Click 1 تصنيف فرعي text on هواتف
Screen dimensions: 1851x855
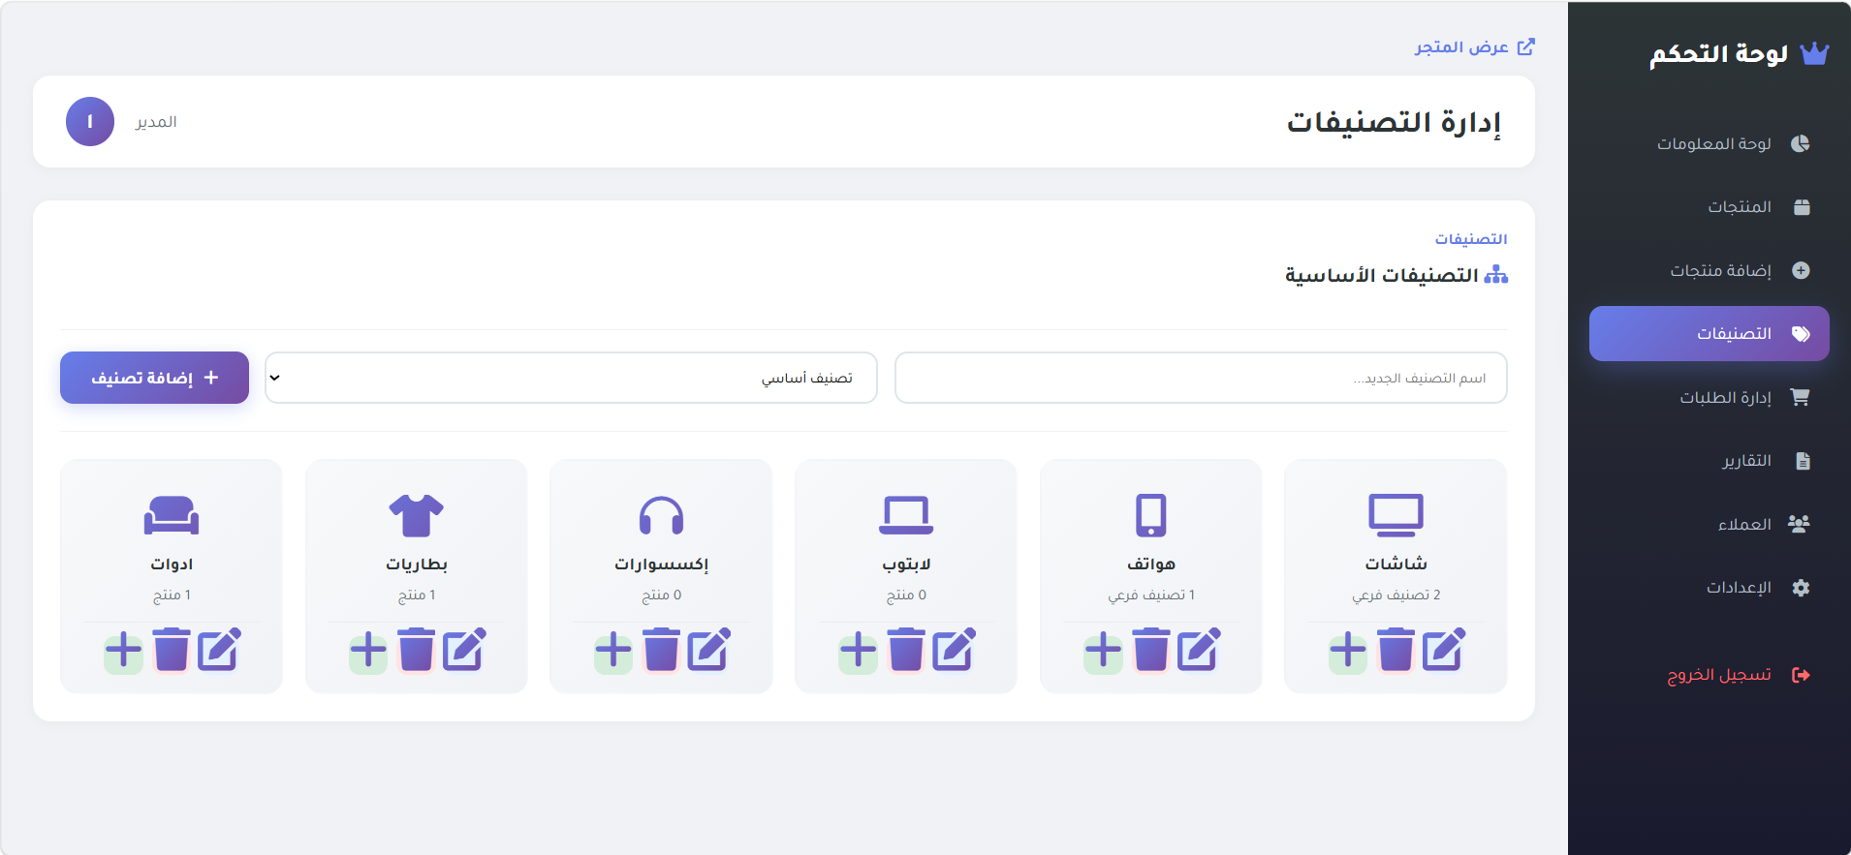coord(1151,595)
